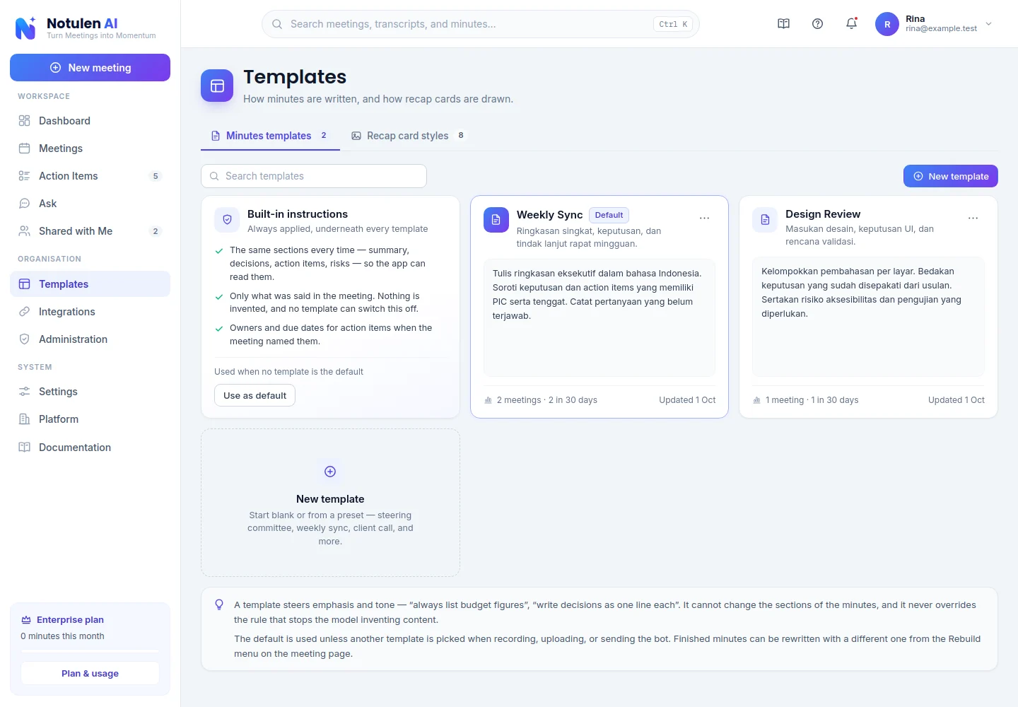The width and height of the screenshot is (1018, 707).
Task: Switch to Minutes templates tab
Action: 270,136
